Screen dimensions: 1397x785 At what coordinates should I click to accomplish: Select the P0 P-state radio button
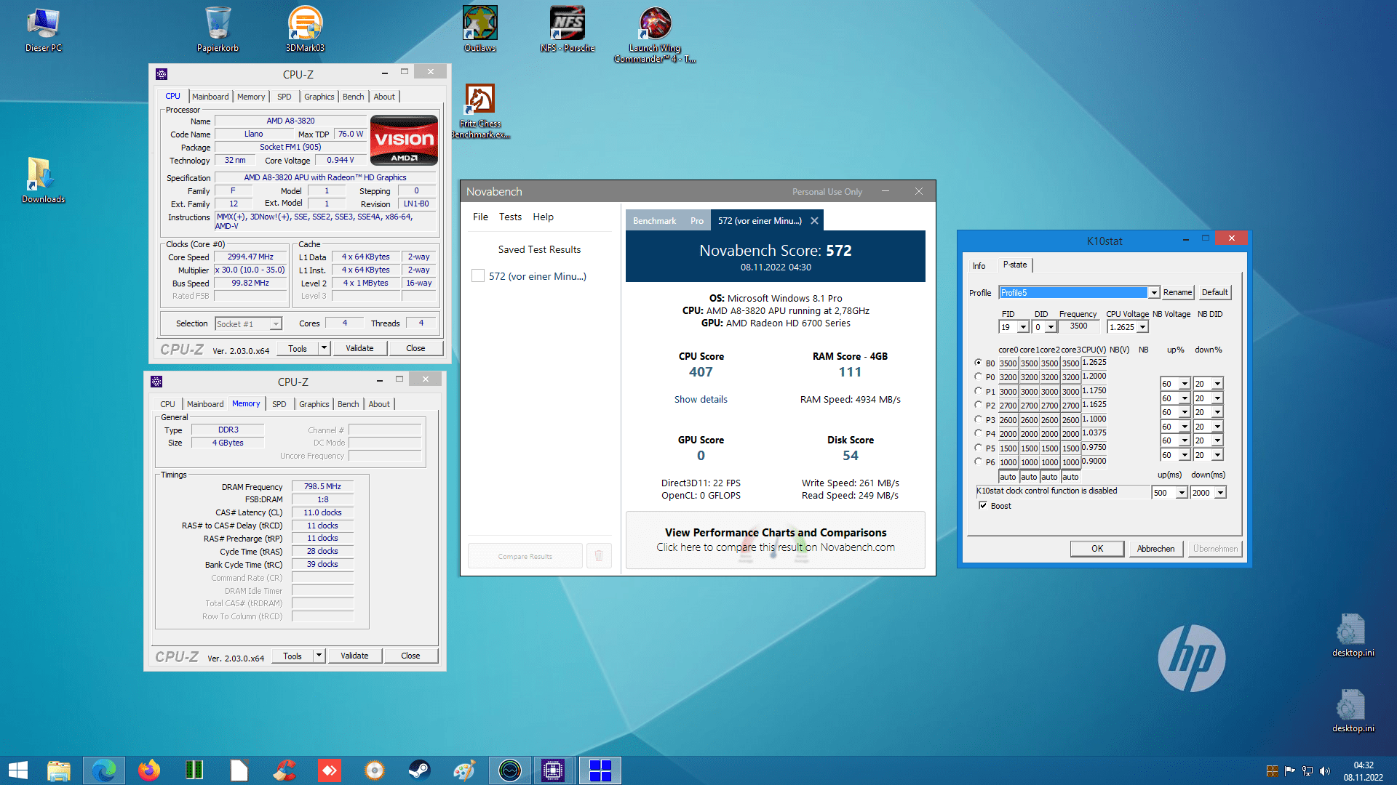tap(978, 377)
